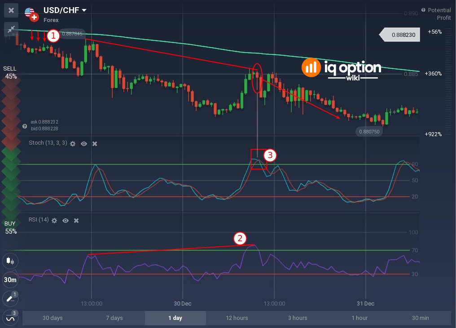
Task: Click the SELL 45% sentiment label
Action: (10, 72)
